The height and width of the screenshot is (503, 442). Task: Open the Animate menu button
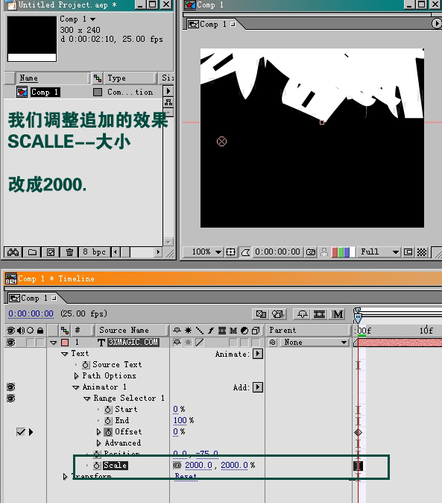pos(258,354)
